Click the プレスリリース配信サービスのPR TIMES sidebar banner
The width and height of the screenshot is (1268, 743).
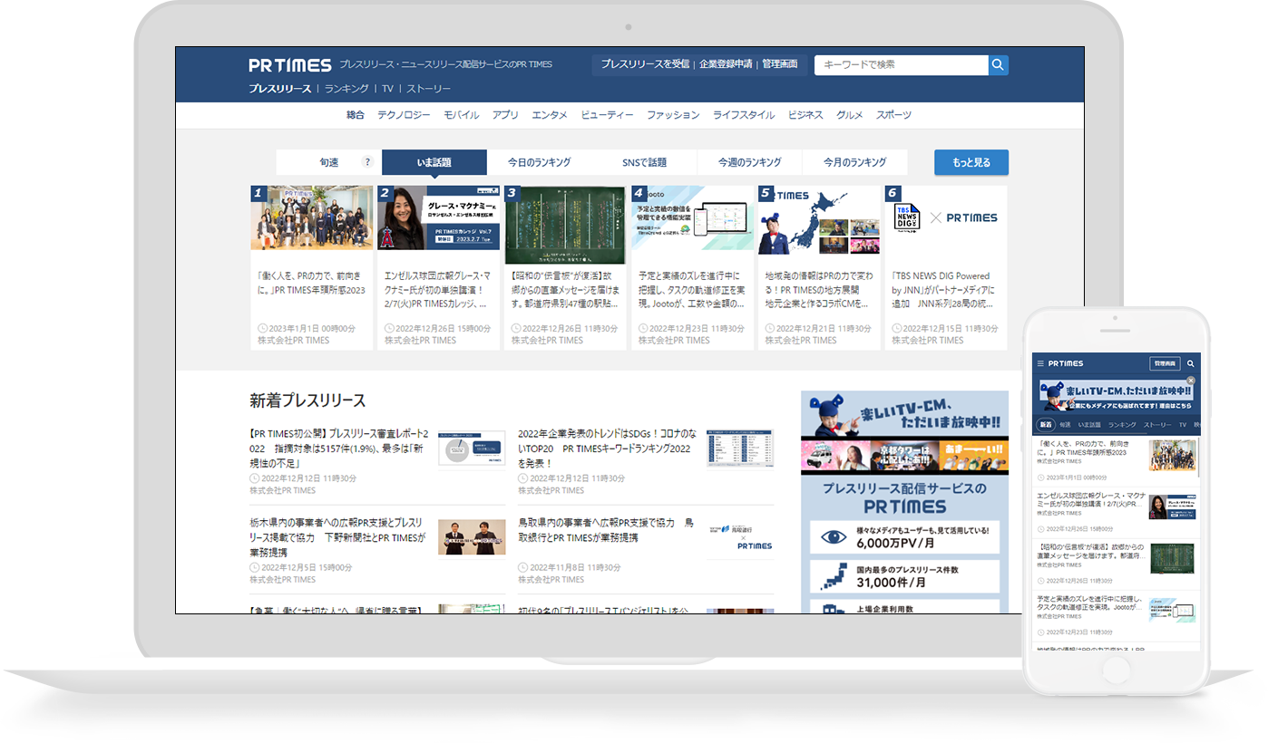pos(904,545)
